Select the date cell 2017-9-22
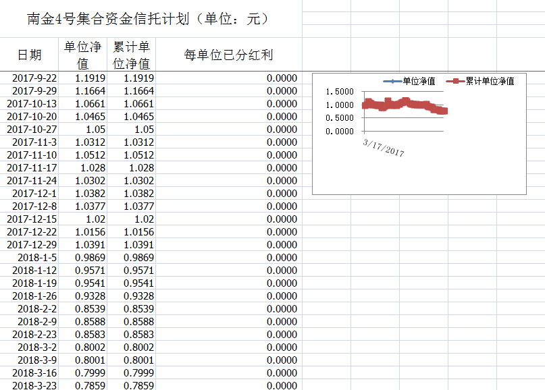The image size is (545, 390). click(34, 78)
